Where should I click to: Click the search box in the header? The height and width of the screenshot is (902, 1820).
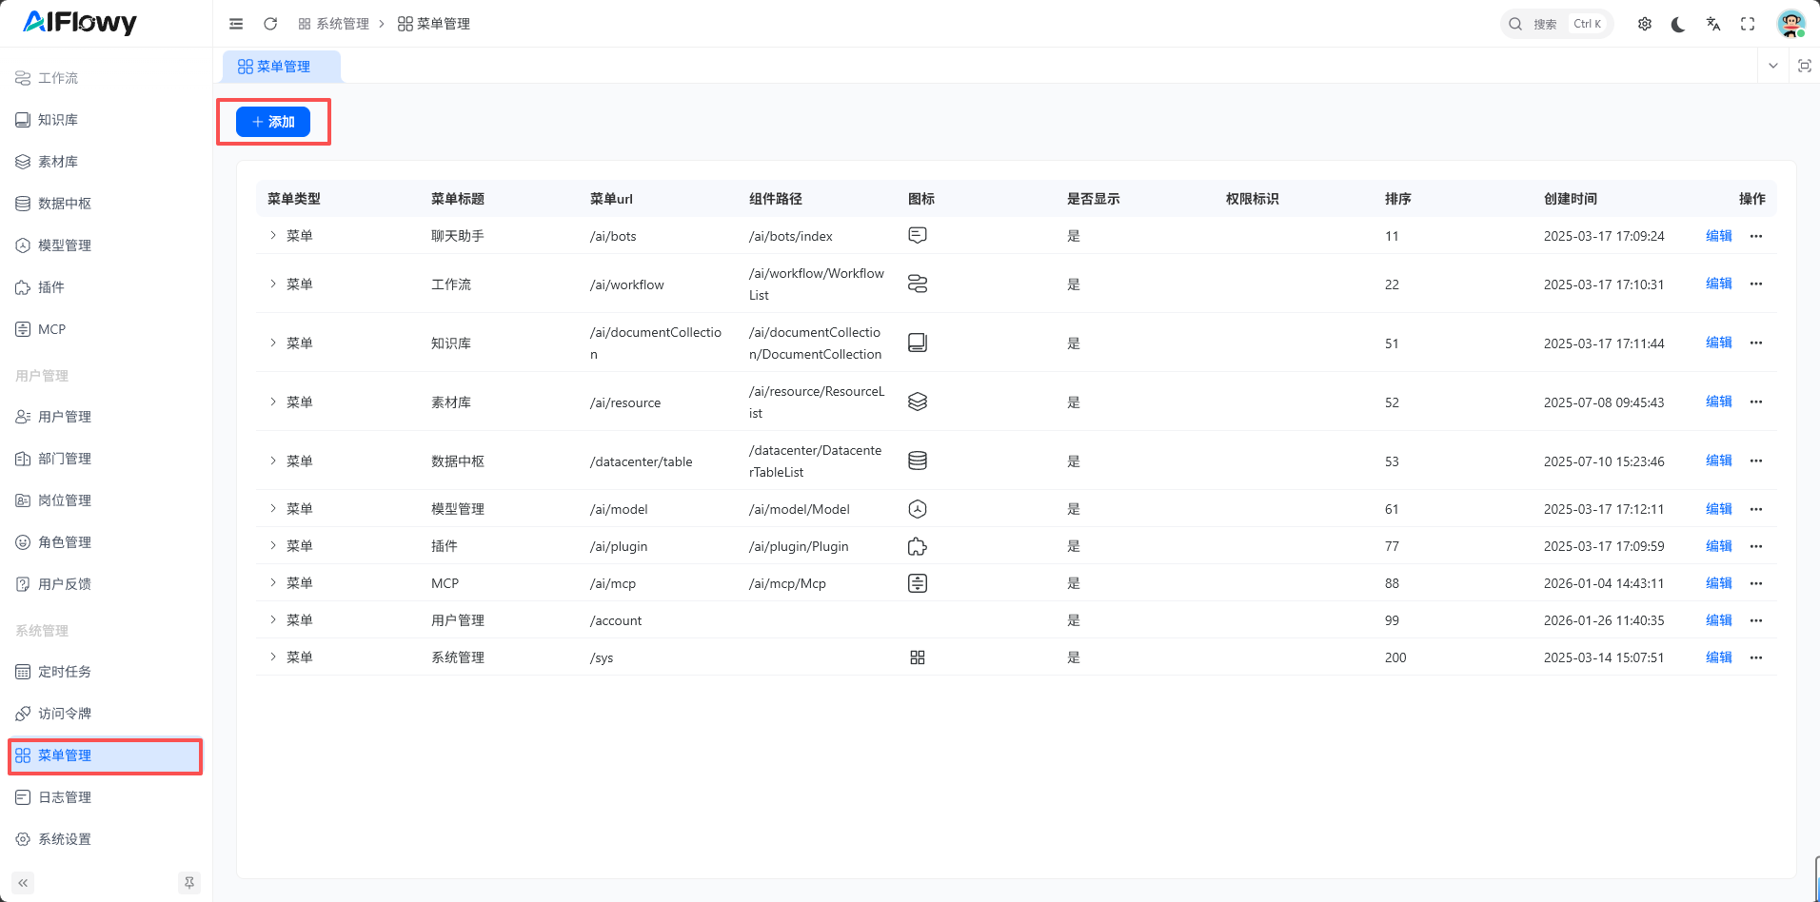pyautogui.click(x=1555, y=24)
